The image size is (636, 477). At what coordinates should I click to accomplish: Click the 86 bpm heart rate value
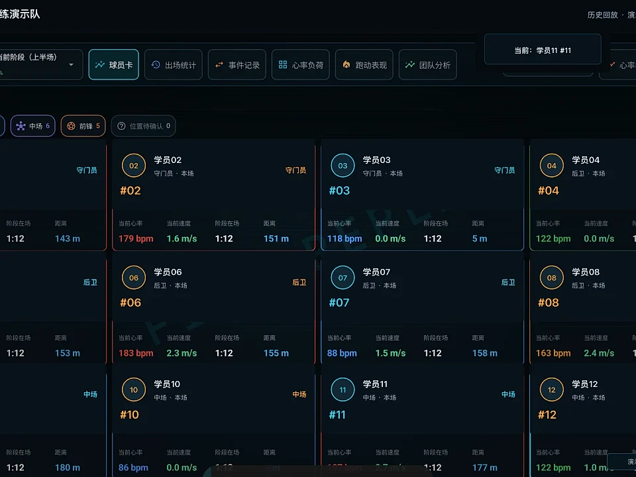coord(133,467)
